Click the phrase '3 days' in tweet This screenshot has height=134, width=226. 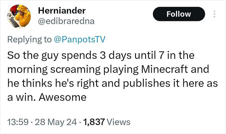tap(116, 56)
